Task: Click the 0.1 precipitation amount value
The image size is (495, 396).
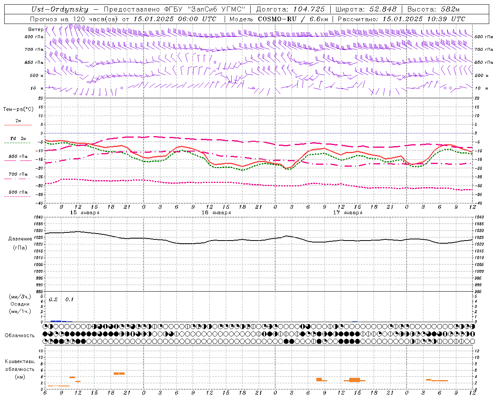Action: pyautogui.click(x=69, y=300)
